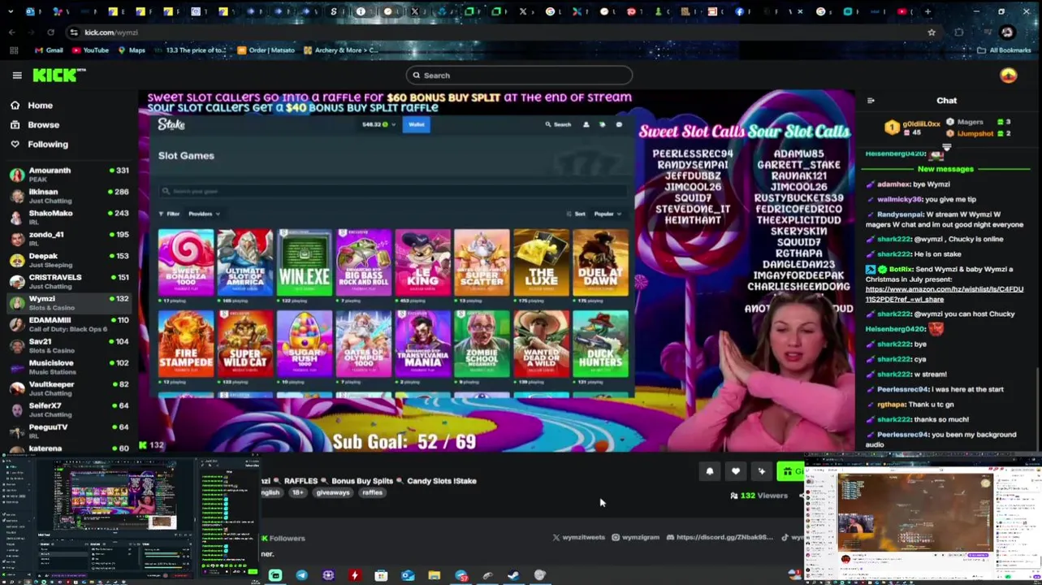Open EDAMAMIII channel in sidebar
This screenshot has width=1042, height=585.
pyautogui.click(x=69, y=324)
